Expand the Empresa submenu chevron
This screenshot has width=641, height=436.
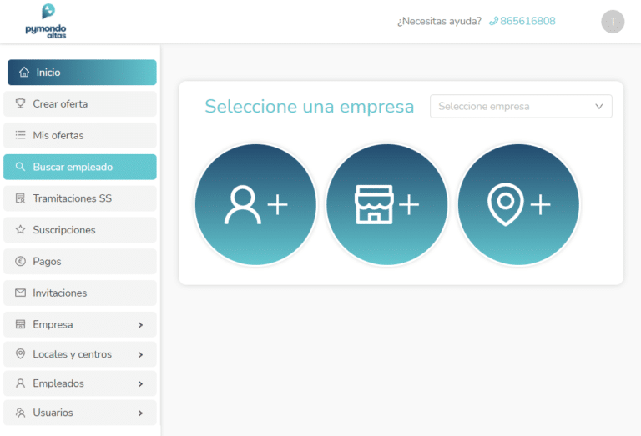[x=140, y=325]
